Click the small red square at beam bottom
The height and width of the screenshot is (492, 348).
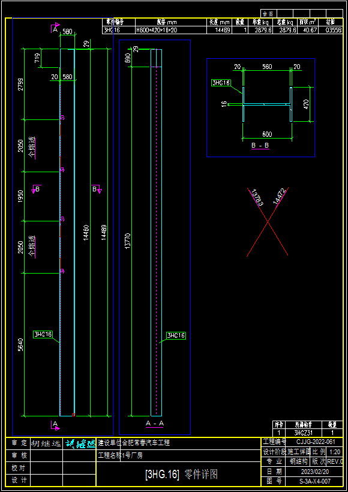[73, 415]
